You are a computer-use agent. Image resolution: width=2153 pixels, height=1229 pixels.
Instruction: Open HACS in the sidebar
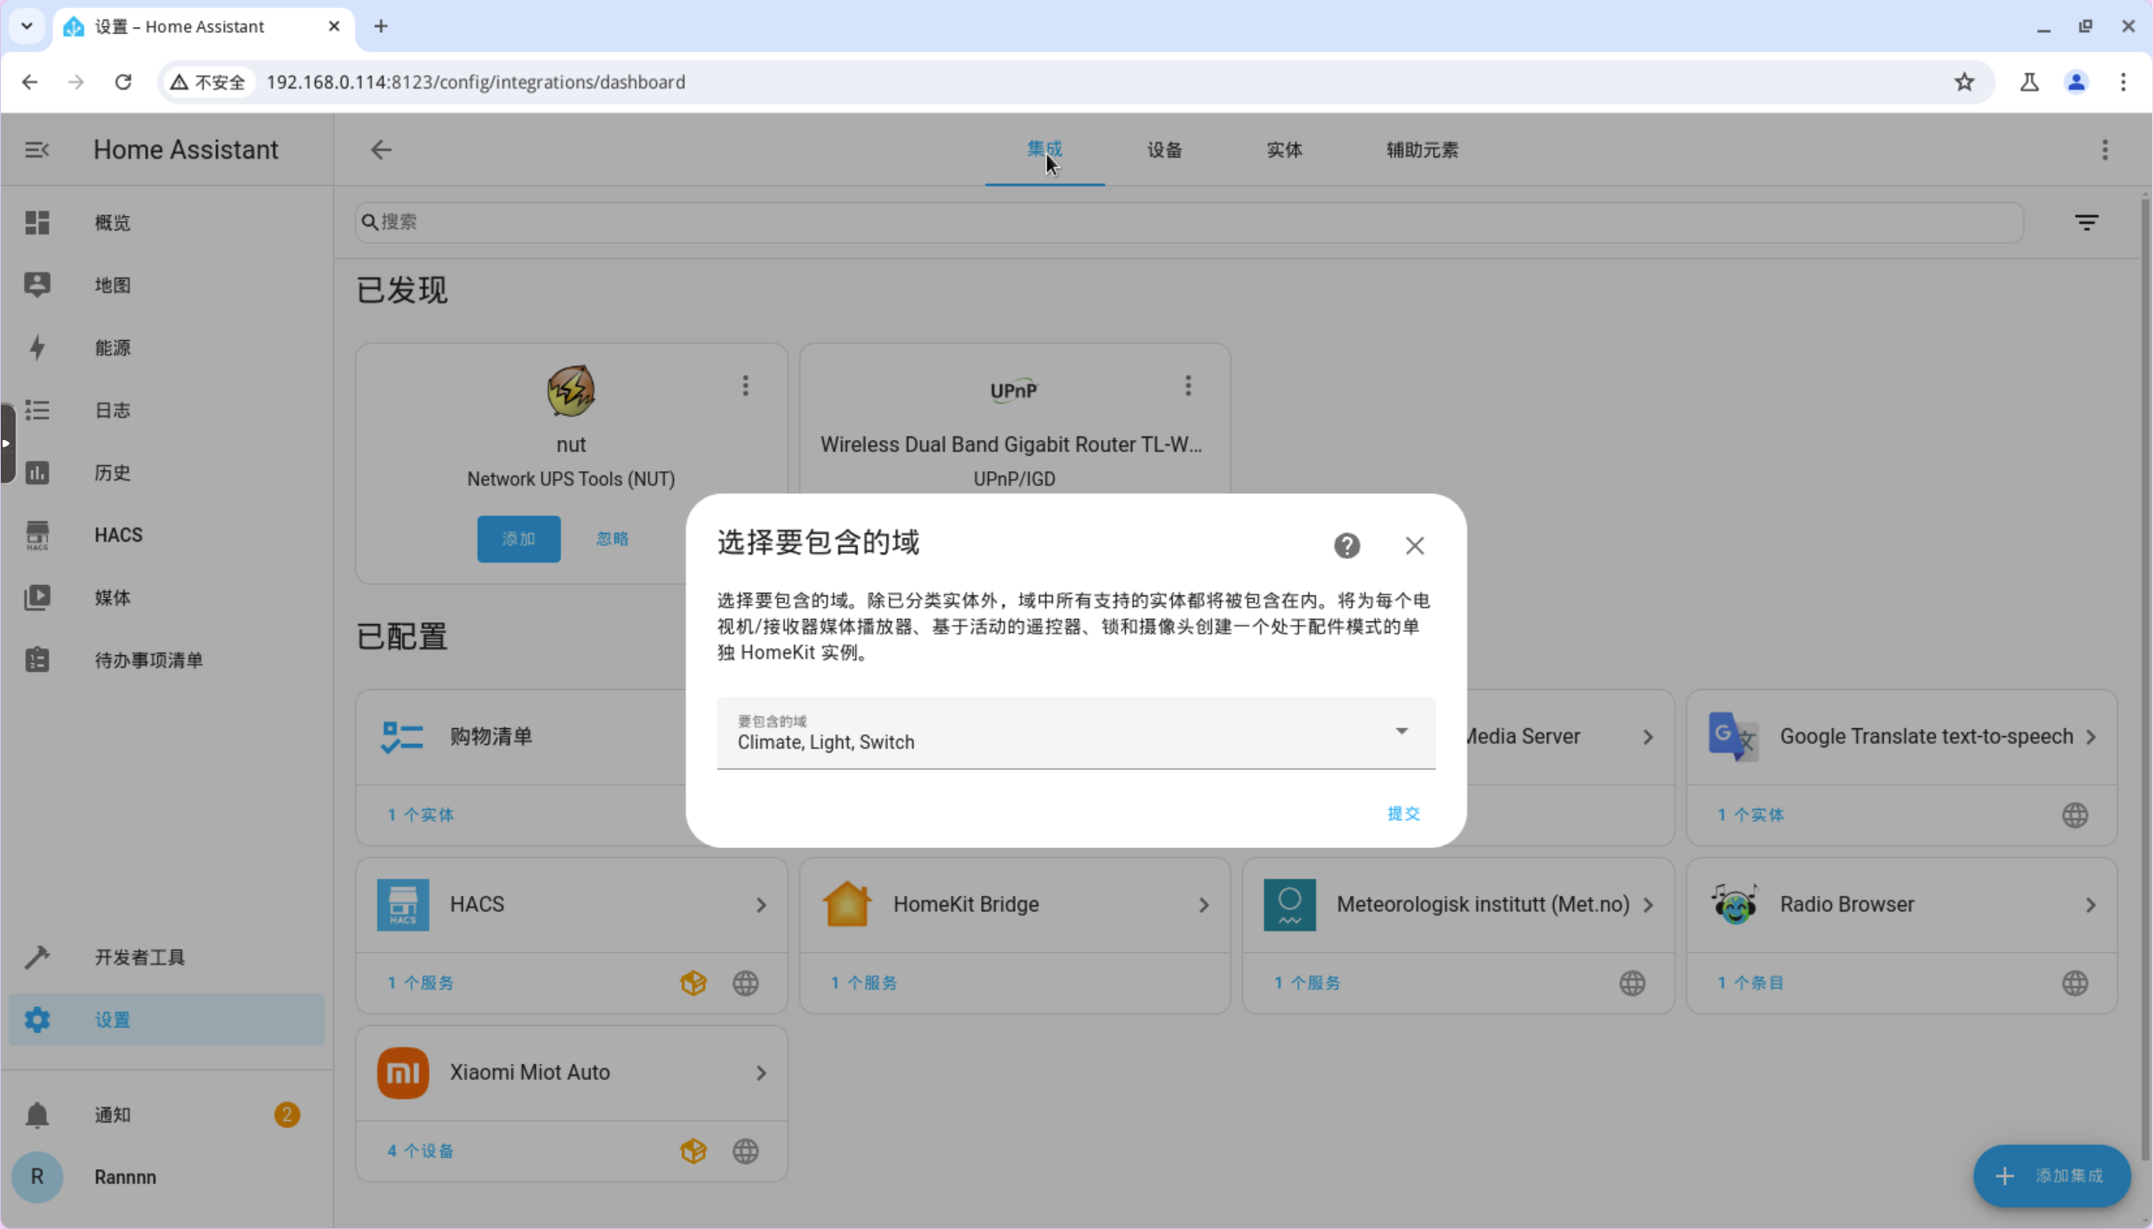118,535
